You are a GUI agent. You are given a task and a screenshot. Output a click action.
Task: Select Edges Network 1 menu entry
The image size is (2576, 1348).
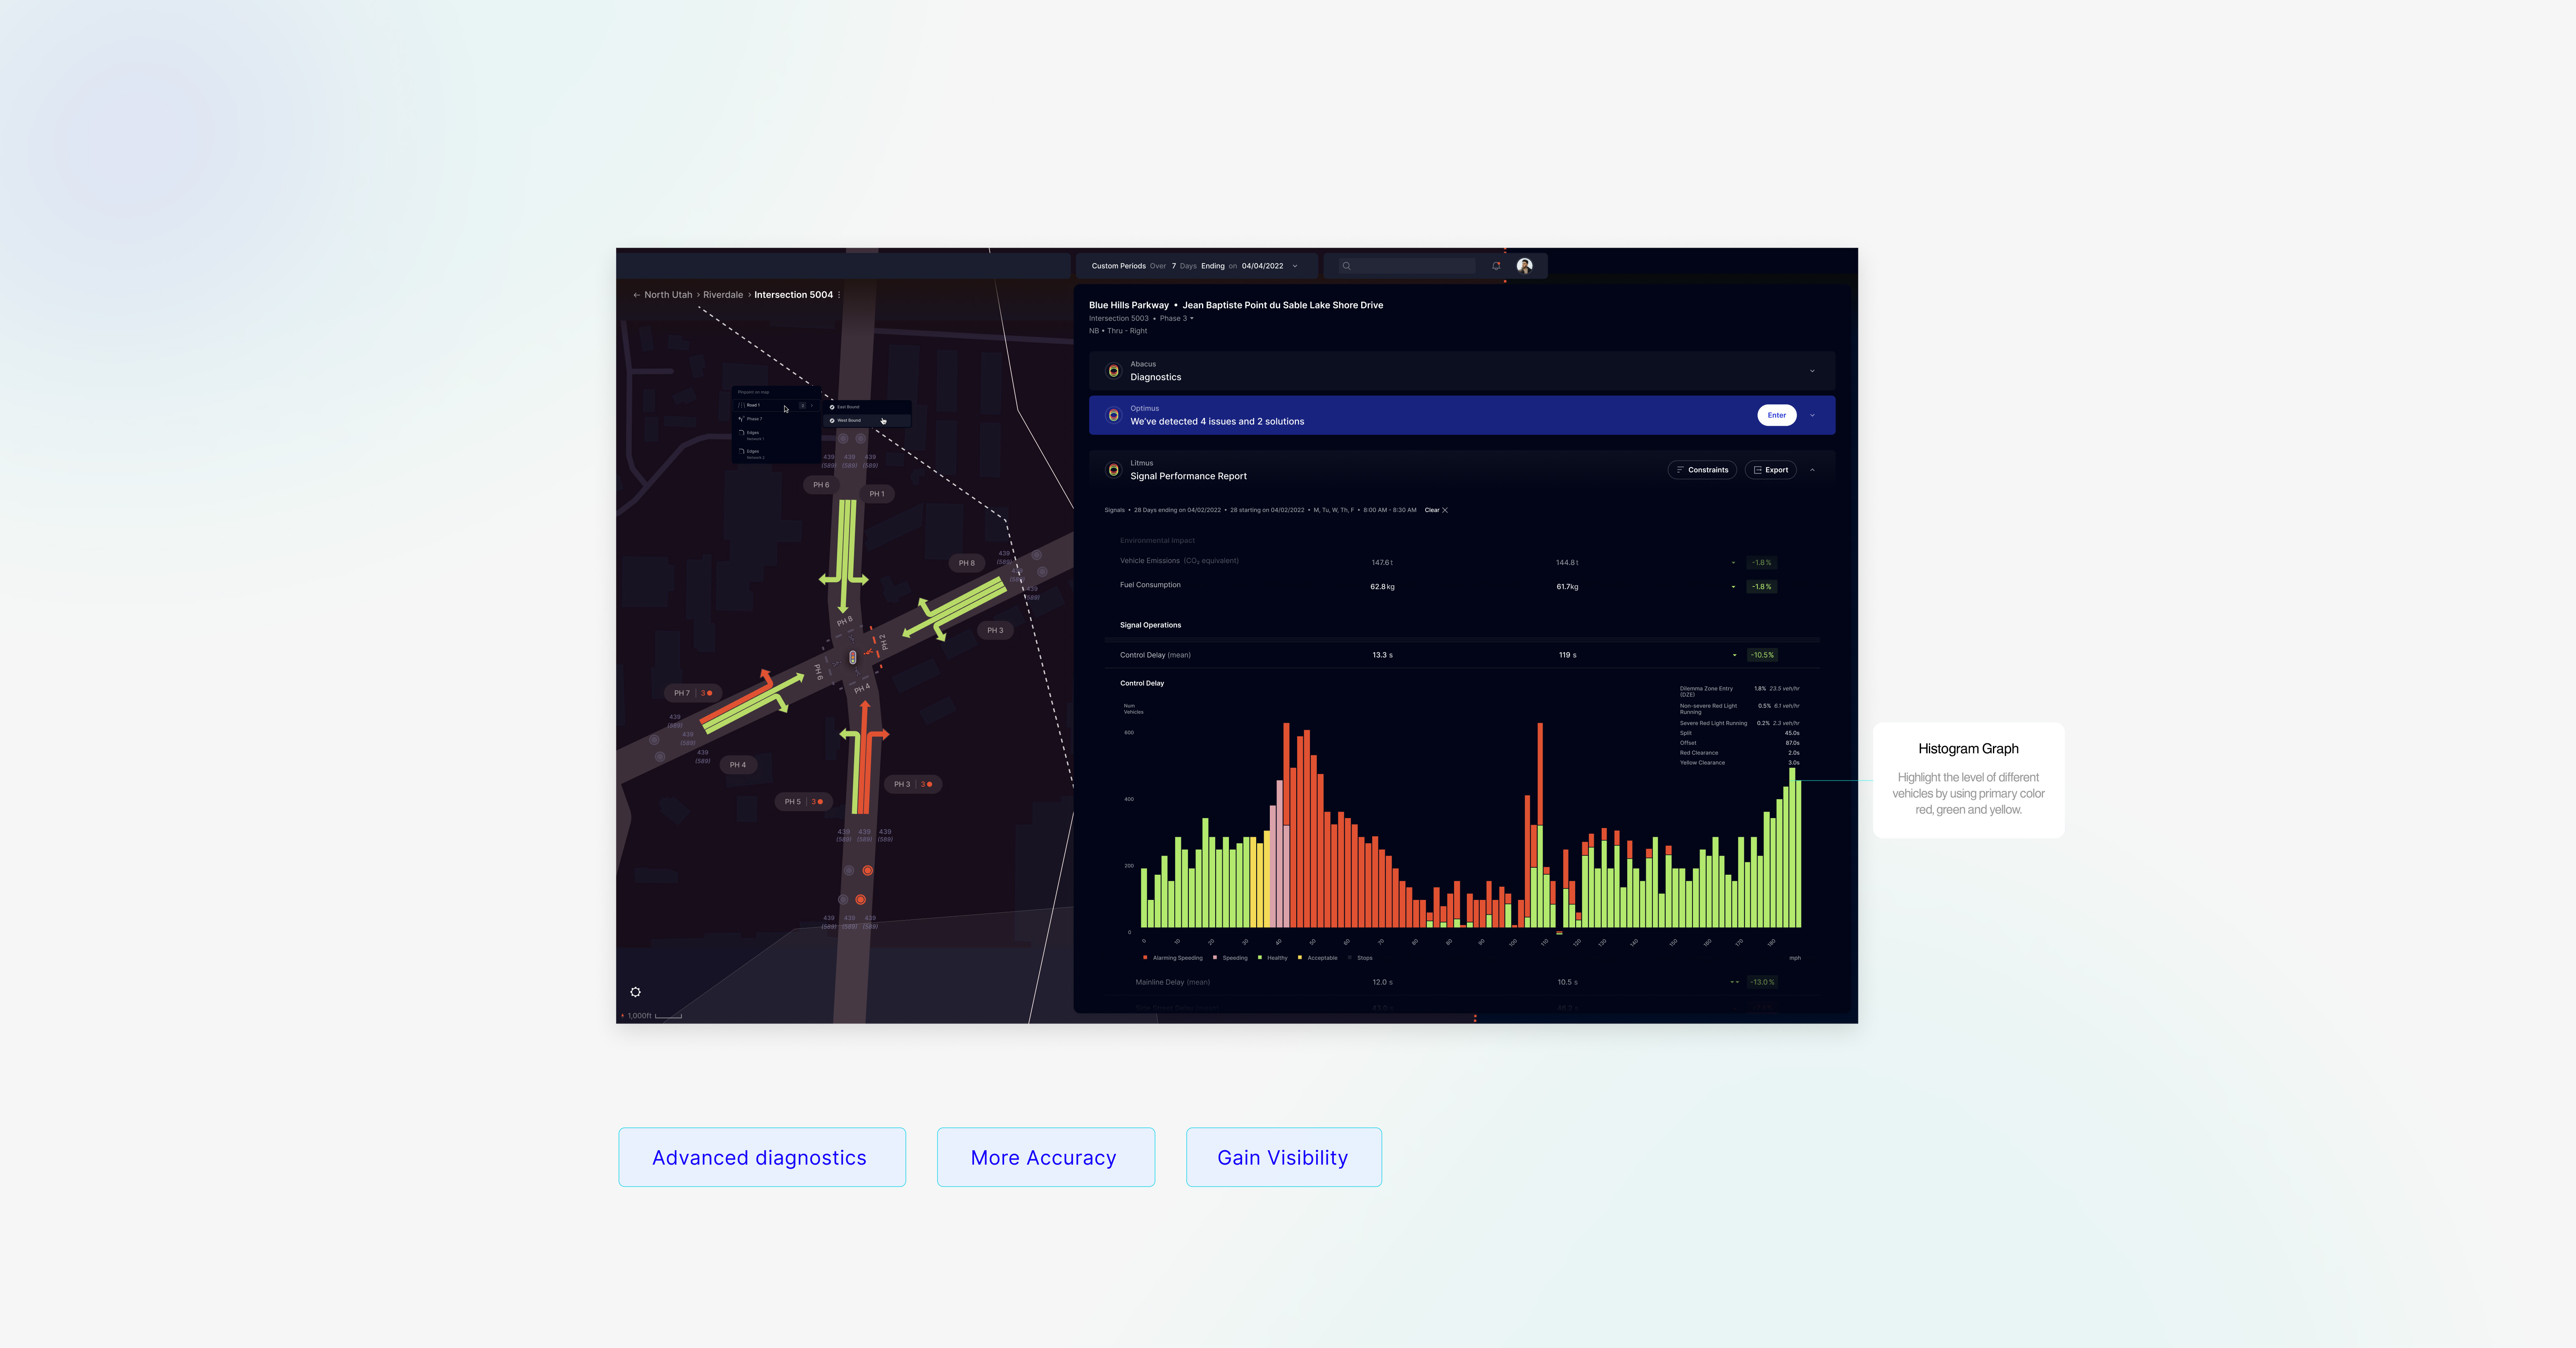click(777, 436)
